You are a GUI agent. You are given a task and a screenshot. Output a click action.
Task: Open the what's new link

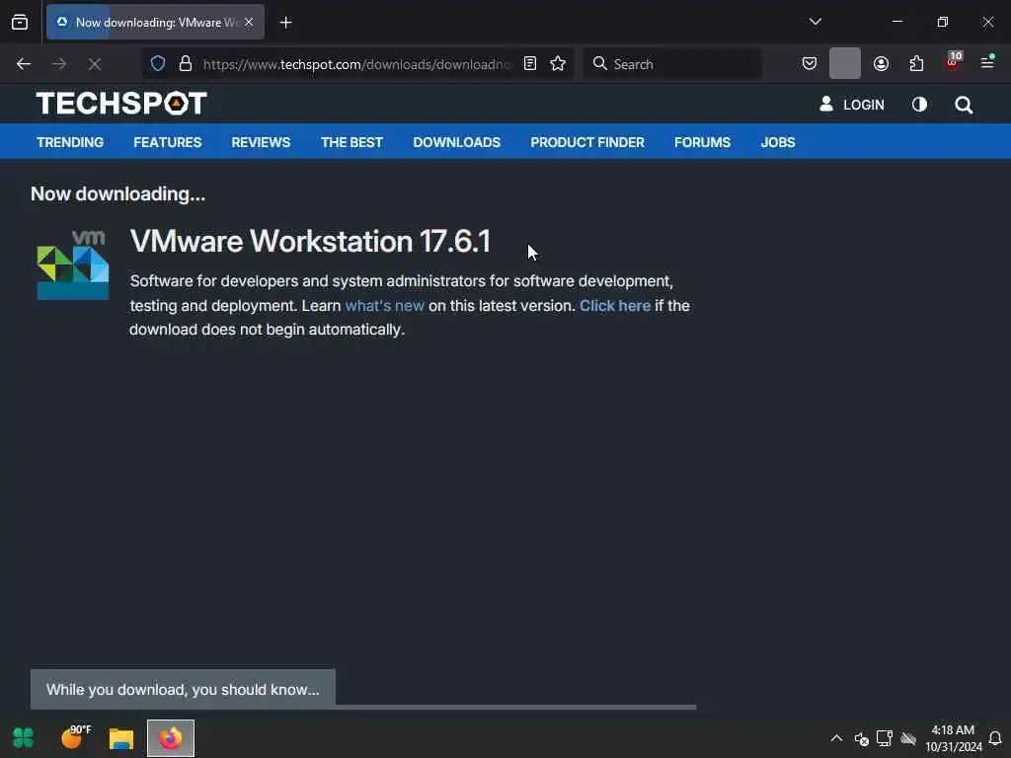click(x=384, y=306)
